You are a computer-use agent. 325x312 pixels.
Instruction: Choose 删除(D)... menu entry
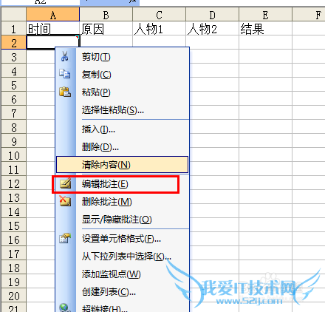coord(122,147)
